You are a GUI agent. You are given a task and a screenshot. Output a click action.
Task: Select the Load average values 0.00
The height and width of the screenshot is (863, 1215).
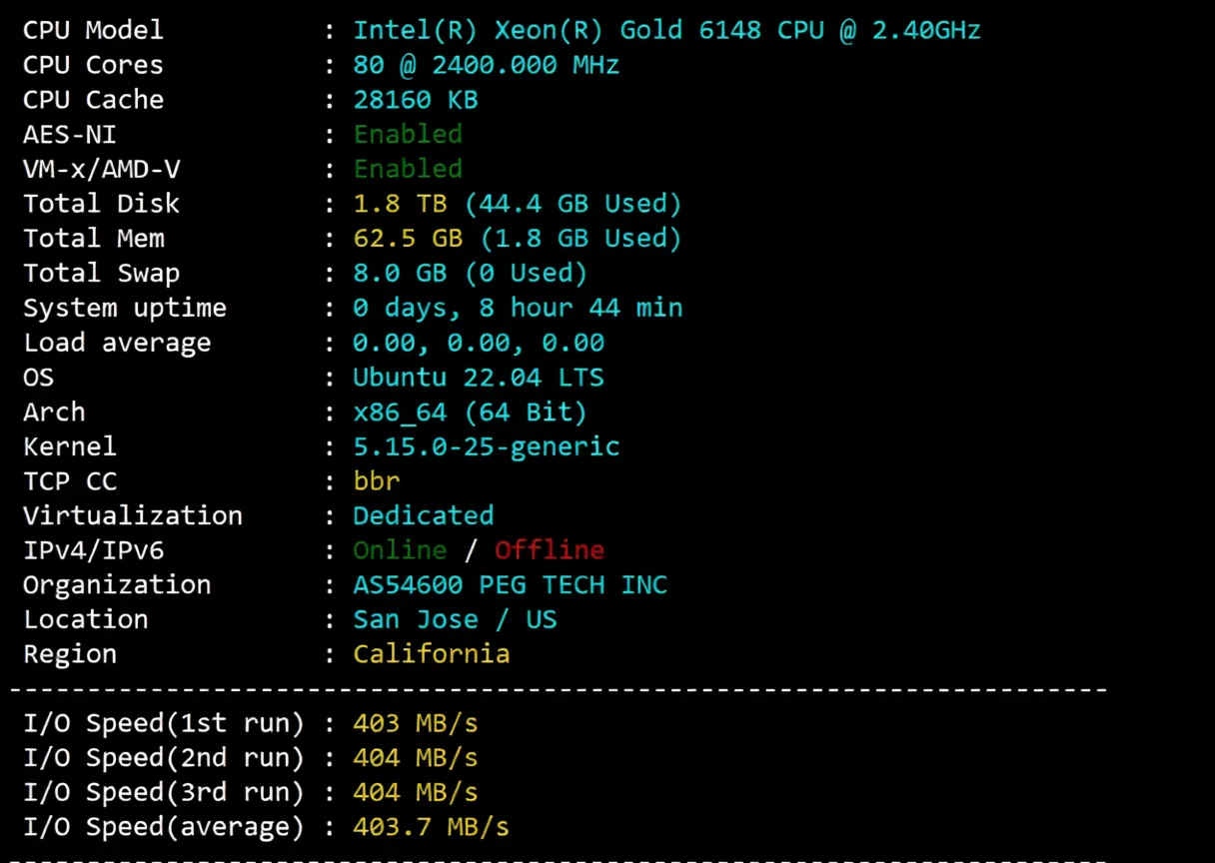click(x=479, y=342)
